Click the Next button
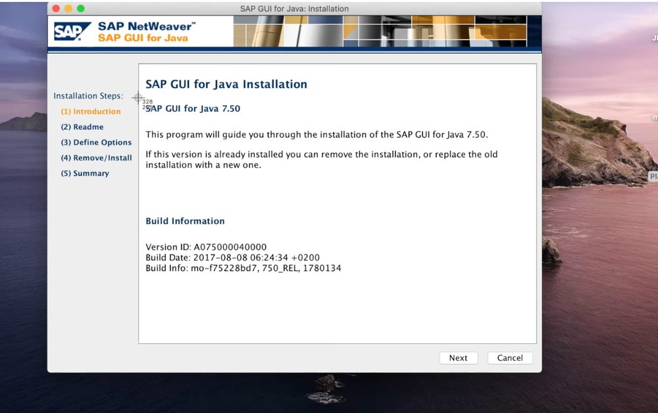The image size is (658, 413). [x=458, y=358]
